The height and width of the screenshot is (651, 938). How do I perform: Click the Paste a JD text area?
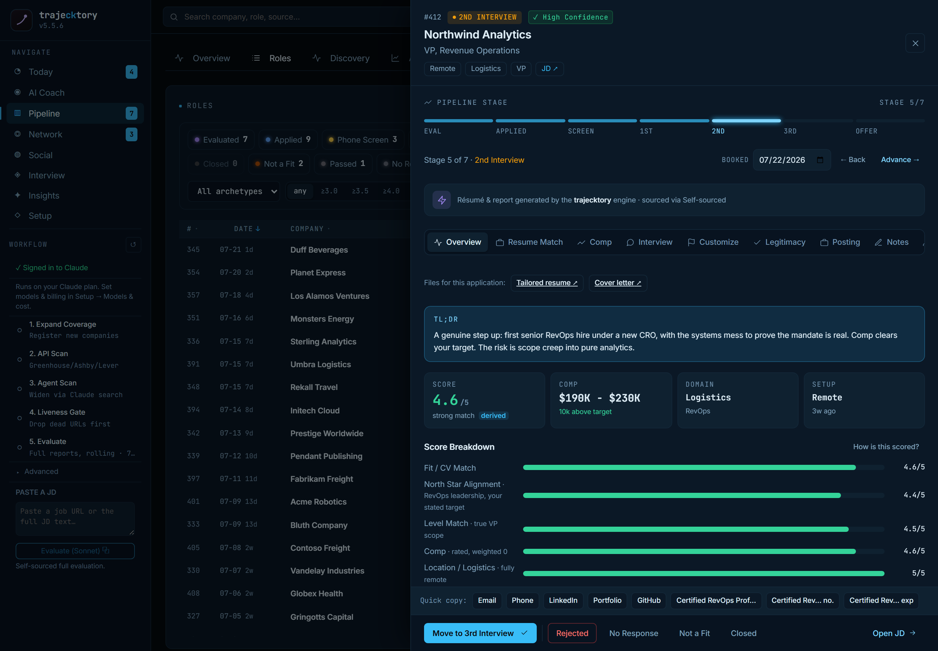[x=75, y=519]
